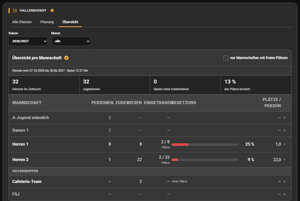Expand the A-Jugend männlich row arrow
Image resolution: width=300 pixels, height=201 pixels.
[285, 118]
